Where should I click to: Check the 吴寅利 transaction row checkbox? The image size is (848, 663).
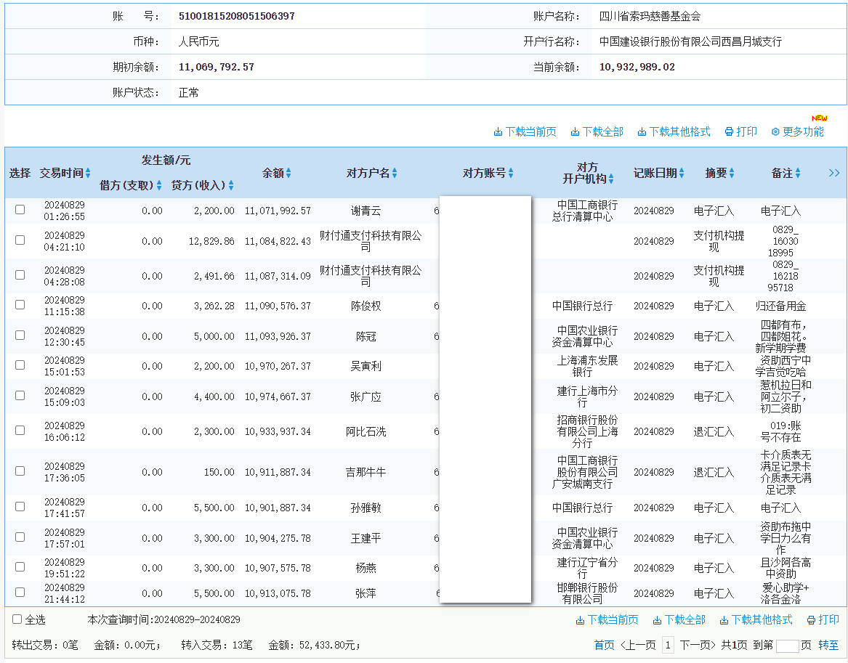pos(20,365)
